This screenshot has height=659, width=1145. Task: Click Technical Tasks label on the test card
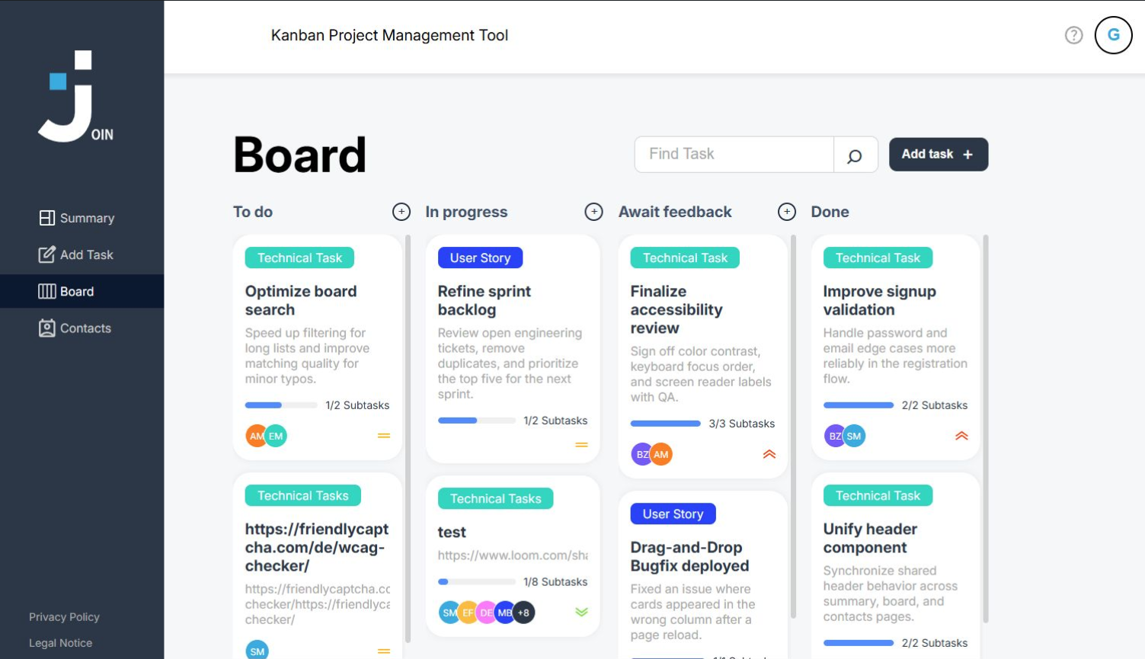495,498
